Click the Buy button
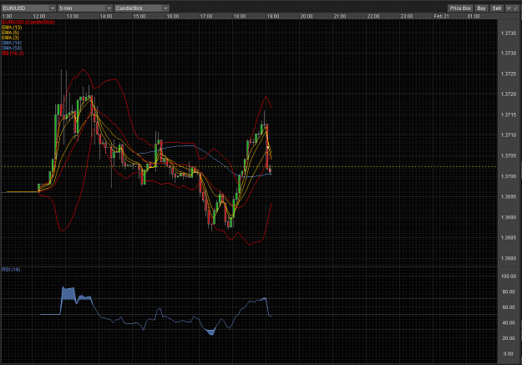 pyautogui.click(x=481, y=8)
